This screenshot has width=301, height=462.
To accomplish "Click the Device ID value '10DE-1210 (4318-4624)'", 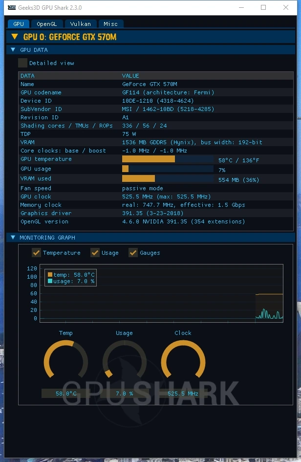I will [x=158, y=101].
